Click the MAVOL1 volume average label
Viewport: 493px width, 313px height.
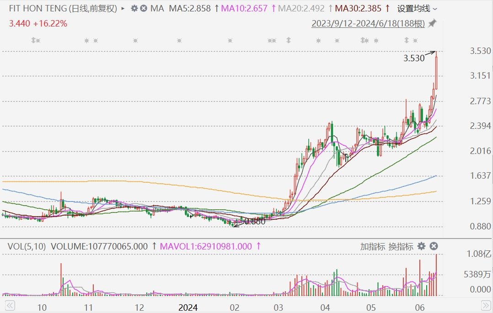(x=206, y=246)
